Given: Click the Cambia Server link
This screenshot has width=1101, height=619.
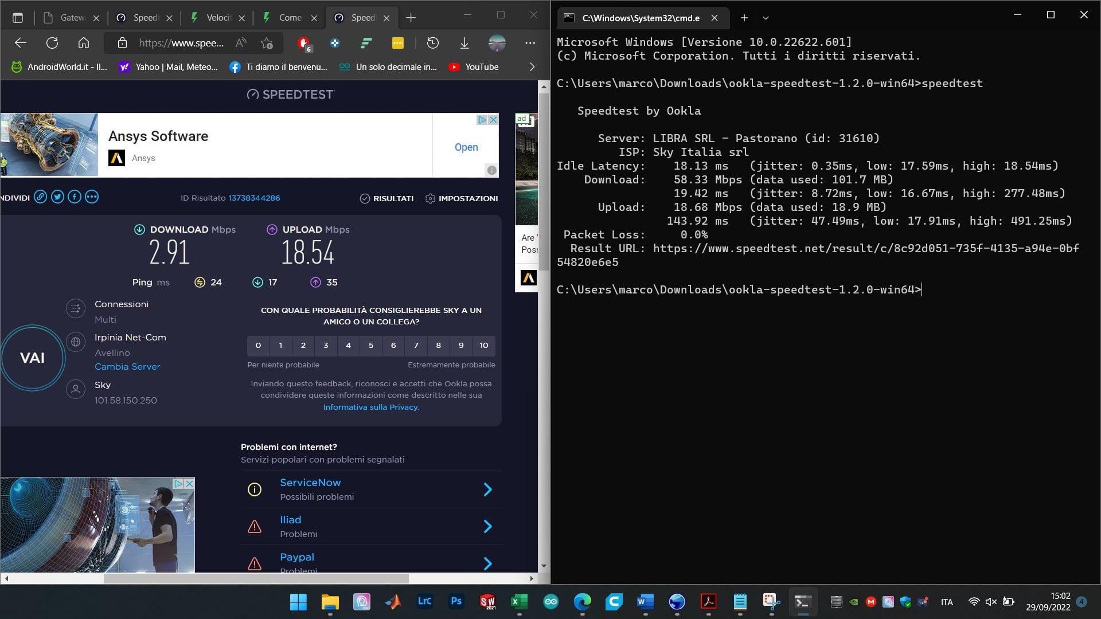Looking at the screenshot, I should point(127,367).
